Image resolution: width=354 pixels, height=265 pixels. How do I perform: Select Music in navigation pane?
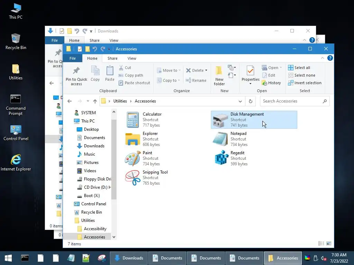click(90, 154)
